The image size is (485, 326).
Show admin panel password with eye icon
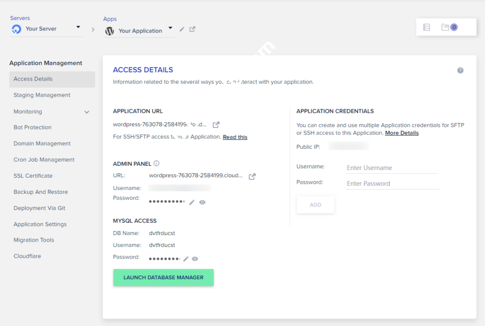point(202,202)
